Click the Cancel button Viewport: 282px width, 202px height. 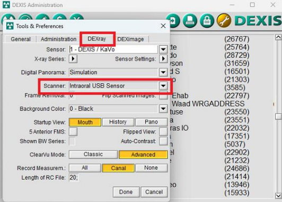tap(154, 192)
